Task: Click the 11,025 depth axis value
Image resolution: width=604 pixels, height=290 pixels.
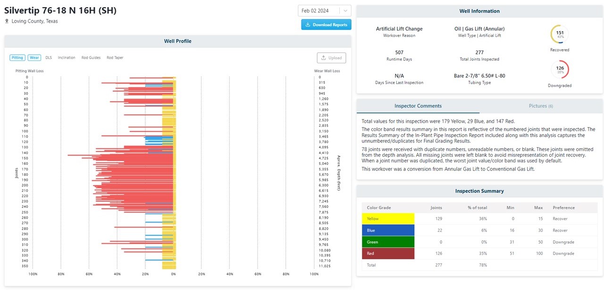Action: coord(325,266)
